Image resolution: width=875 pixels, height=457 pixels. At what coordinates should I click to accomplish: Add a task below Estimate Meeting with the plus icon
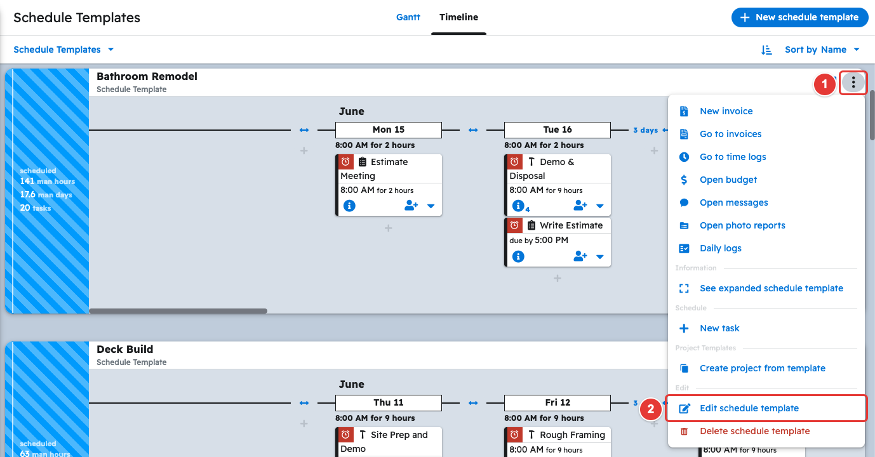(389, 228)
